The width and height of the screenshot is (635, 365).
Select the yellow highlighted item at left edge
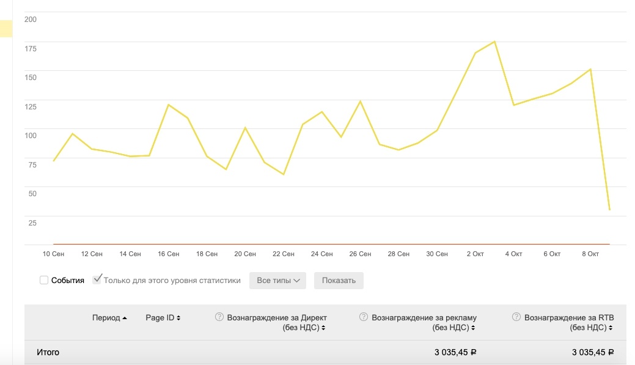pos(6,29)
